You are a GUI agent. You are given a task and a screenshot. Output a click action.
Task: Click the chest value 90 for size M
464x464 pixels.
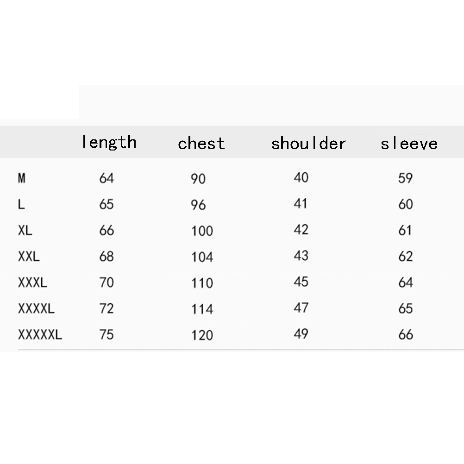[x=198, y=179]
